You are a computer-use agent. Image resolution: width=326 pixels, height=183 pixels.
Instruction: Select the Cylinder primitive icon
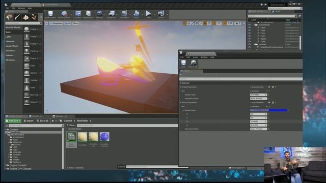[x=26, y=80]
